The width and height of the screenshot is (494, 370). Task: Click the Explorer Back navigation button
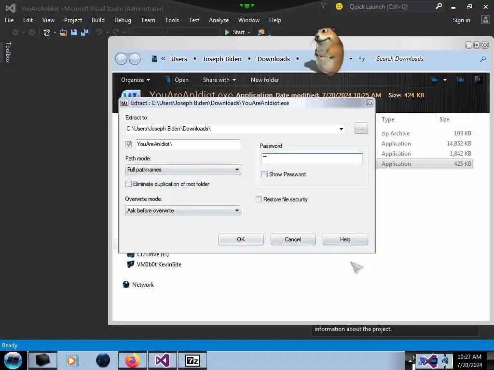coord(121,59)
